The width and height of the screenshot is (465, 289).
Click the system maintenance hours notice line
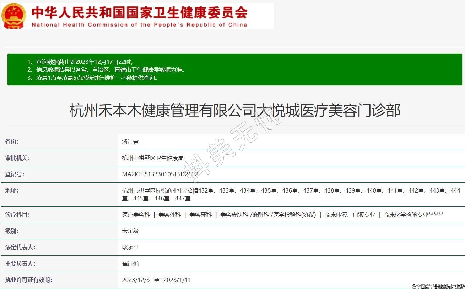[93, 78]
